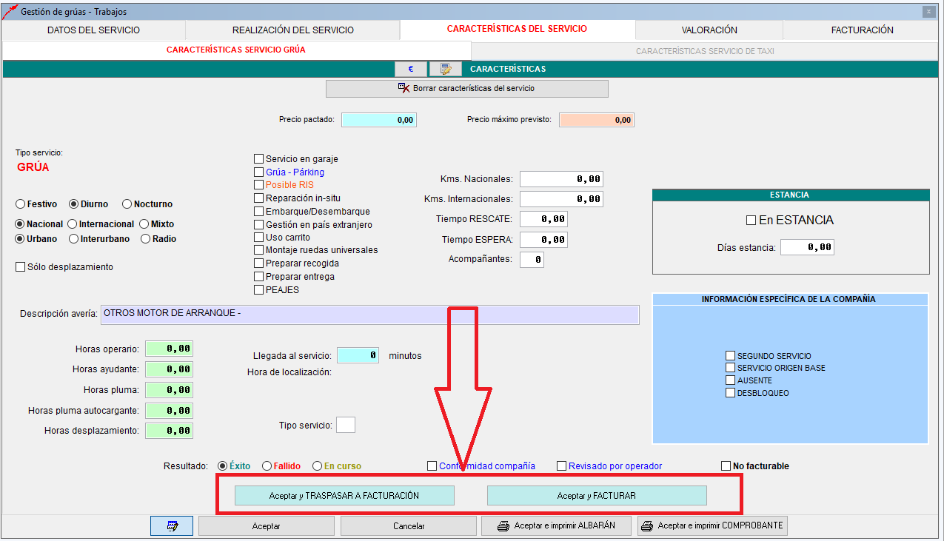Click the Precio pactado input field
This screenshot has width=944, height=541.
pyautogui.click(x=379, y=120)
